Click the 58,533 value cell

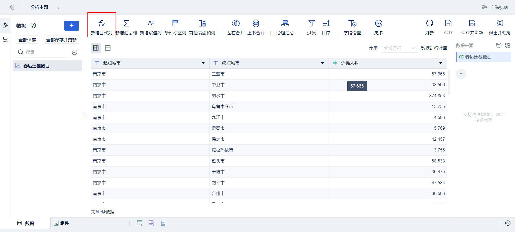(x=388, y=161)
